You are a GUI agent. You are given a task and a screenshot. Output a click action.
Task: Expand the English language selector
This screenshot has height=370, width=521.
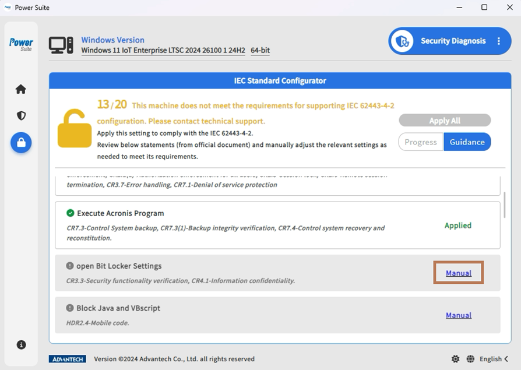[494, 359]
